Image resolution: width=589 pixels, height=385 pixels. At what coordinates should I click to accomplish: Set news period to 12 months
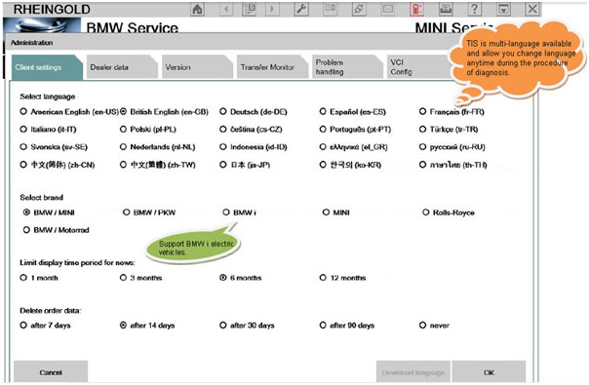click(x=323, y=278)
